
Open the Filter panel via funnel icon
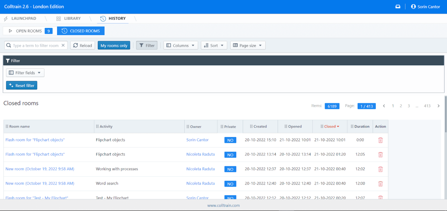142,45
